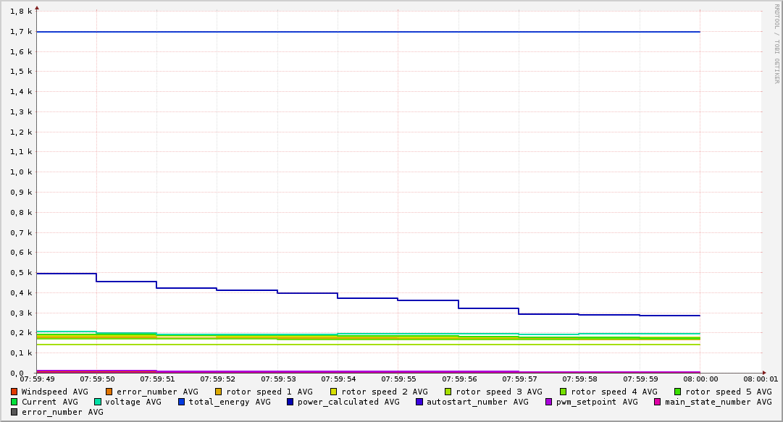Select the rotor speed 5 AVG legend label
This screenshot has width=783, height=422.
pos(728,392)
